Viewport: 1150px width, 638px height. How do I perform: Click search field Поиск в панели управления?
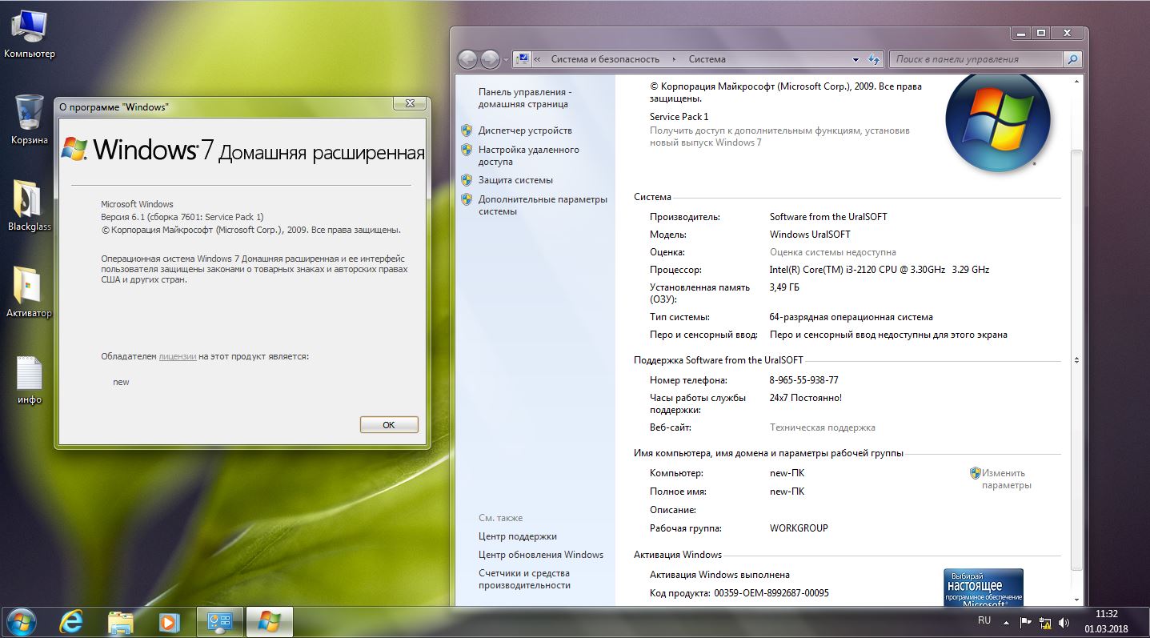point(975,59)
